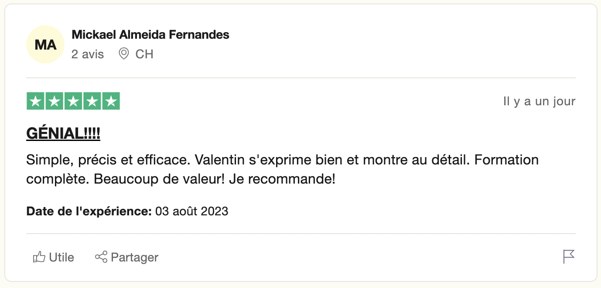
Task: Click the review text starting "Simple, précis"
Action: pos(282,169)
